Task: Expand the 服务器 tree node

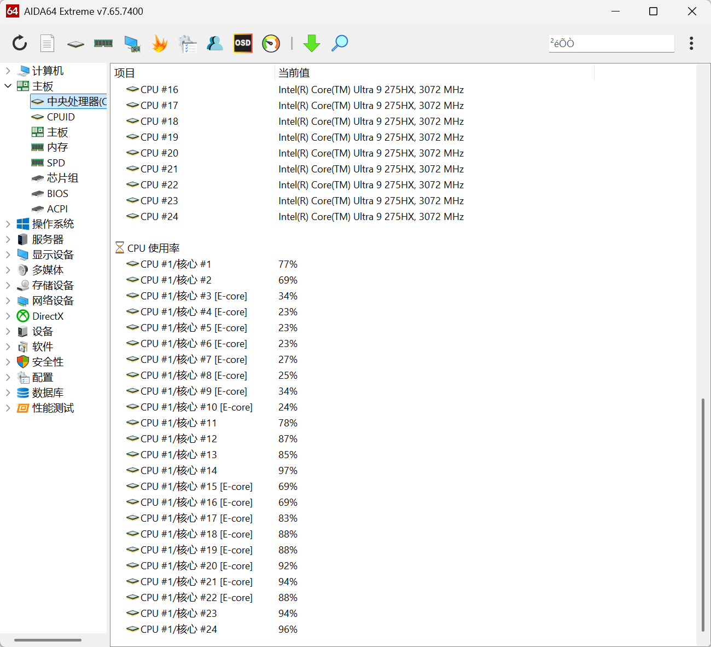Action: [x=8, y=239]
